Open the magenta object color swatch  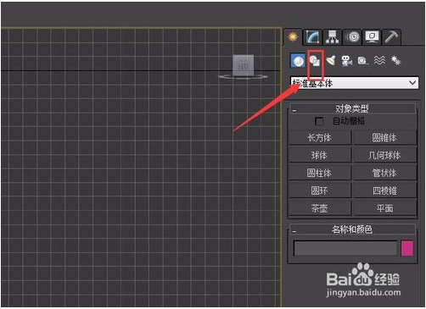coord(407,248)
